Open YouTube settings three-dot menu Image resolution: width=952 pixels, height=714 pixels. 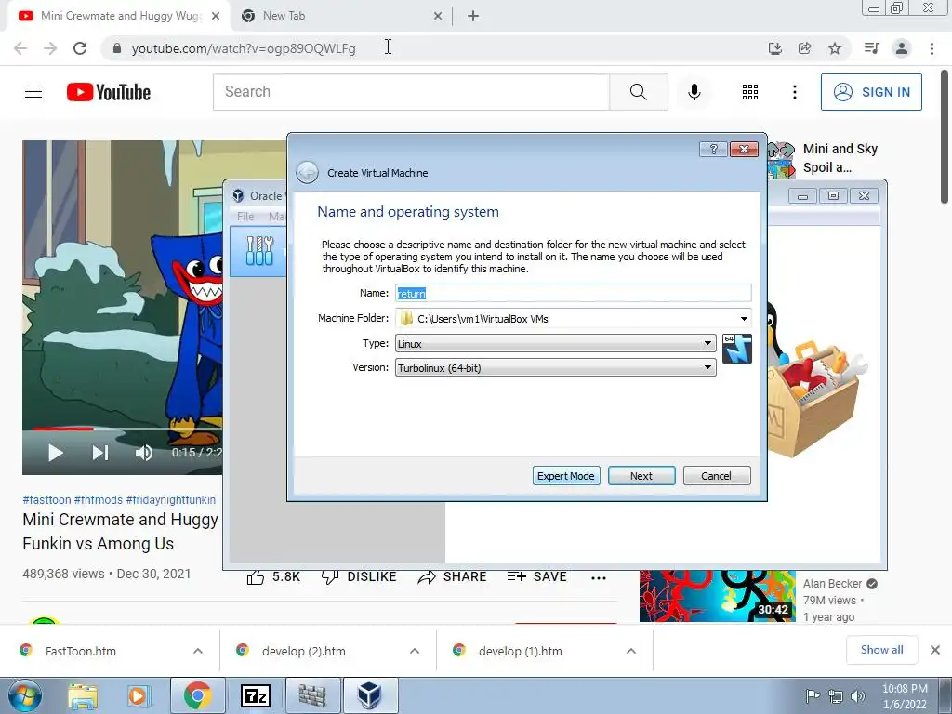tap(795, 92)
